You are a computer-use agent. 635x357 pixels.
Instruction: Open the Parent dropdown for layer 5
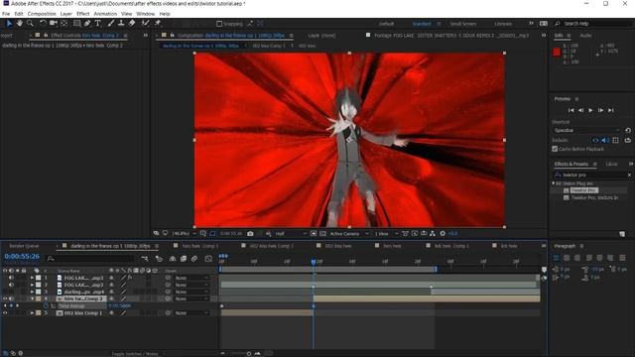pyautogui.click(x=191, y=313)
